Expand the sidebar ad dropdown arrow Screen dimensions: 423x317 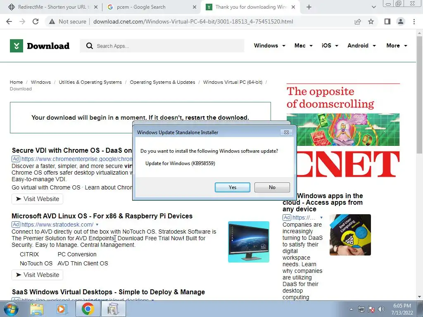321,218
